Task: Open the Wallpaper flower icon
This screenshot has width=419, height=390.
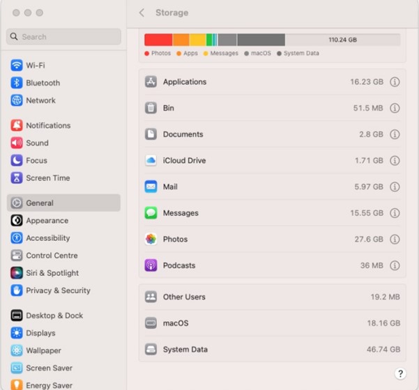Action: click(17, 350)
